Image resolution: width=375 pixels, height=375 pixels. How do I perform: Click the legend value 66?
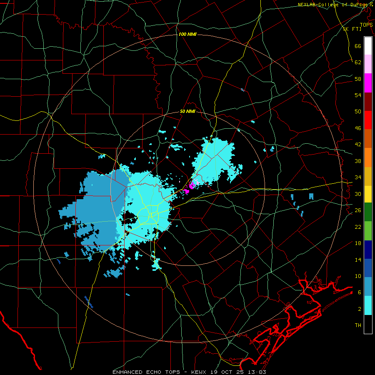coord(358,46)
